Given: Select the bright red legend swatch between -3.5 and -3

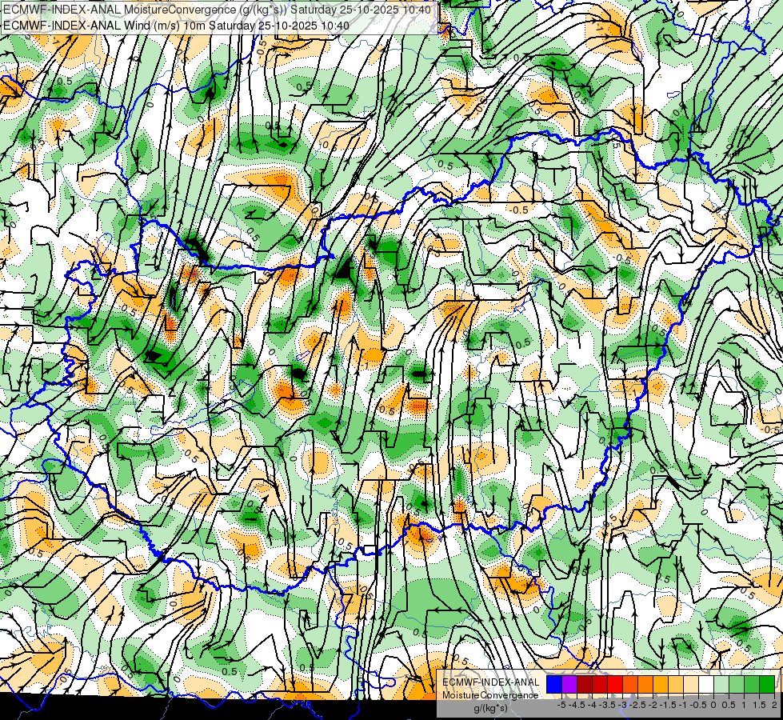Looking at the screenshot, I should click(x=615, y=684).
